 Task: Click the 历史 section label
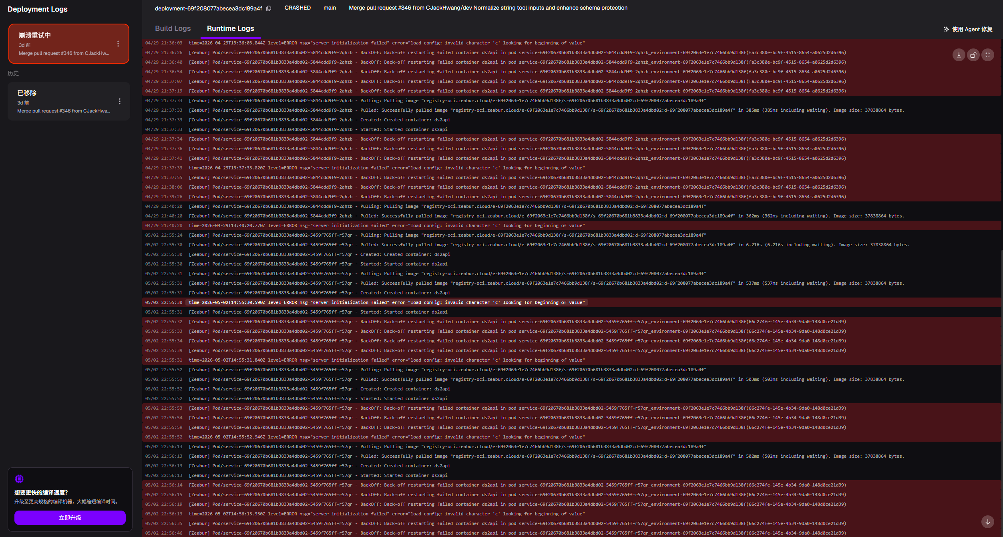[x=13, y=73]
